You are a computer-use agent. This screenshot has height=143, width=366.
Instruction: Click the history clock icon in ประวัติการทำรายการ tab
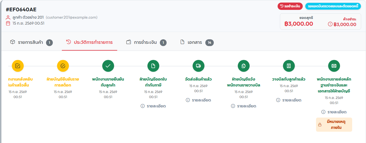click(69, 42)
